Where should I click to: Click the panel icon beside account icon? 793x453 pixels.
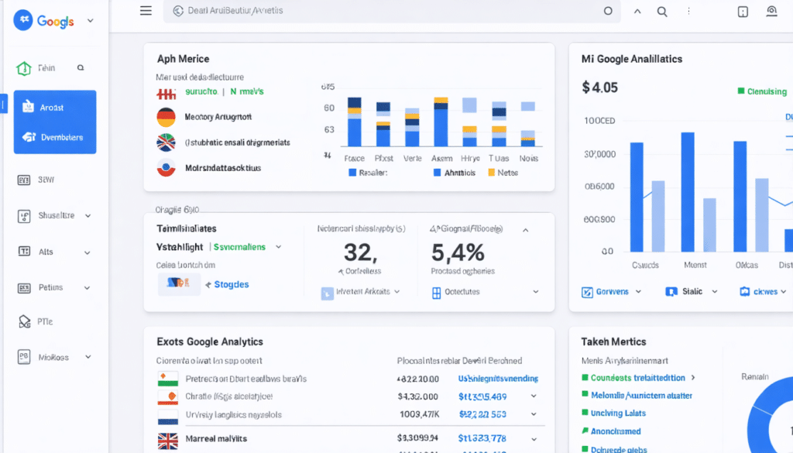coord(743,12)
